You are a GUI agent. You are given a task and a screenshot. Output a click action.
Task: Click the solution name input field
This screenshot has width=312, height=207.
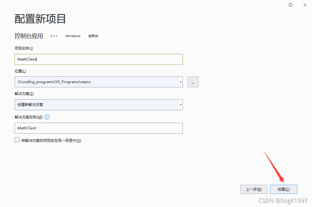99,128
